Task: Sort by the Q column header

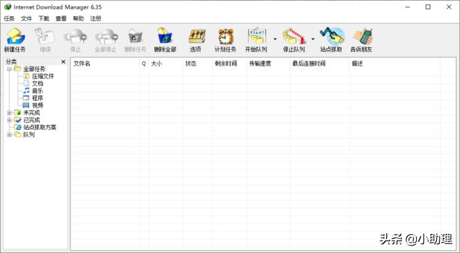Action: click(x=143, y=64)
